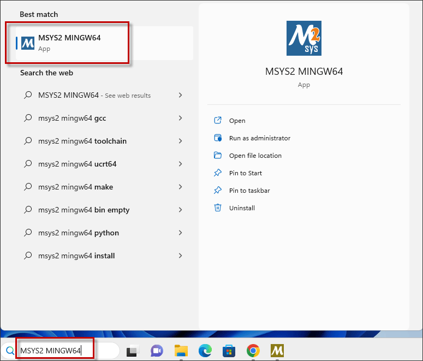Click the search icon beside install suggestion
The image size is (423, 361).
tap(28, 256)
